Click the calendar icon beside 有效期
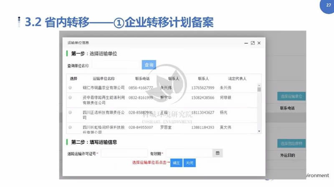Screen dimensions: 334x187 tap(218, 153)
